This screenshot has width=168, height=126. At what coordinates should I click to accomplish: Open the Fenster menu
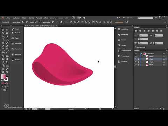(x=60, y=18)
